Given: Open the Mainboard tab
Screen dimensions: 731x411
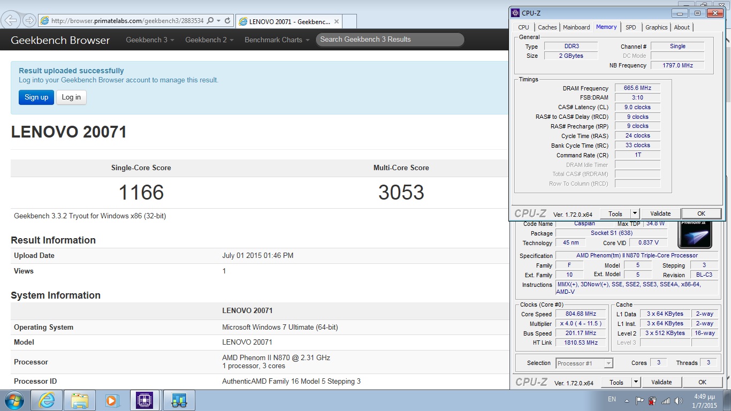Looking at the screenshot, I should [x=576, y=27].
